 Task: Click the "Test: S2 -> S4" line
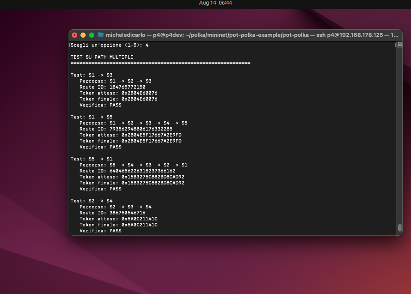click(x=92, y=201)
